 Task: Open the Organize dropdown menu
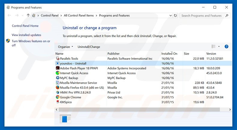pyautogui.click(x=65, y=47)
